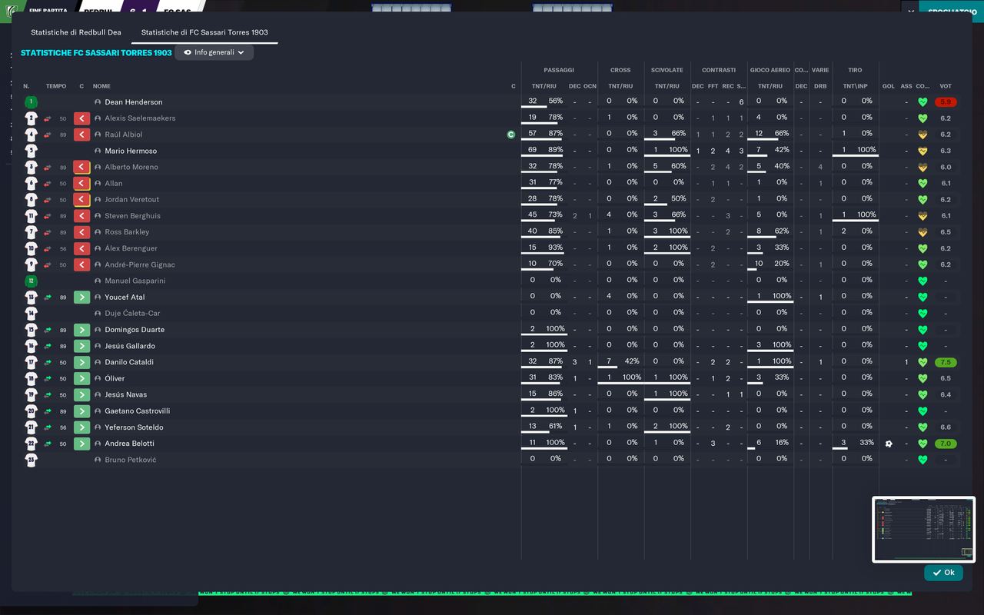Image resolution: width=984 pixels, height=615 pixels.
Task: Confirm with the Ok button
Action: click(943, 573)
